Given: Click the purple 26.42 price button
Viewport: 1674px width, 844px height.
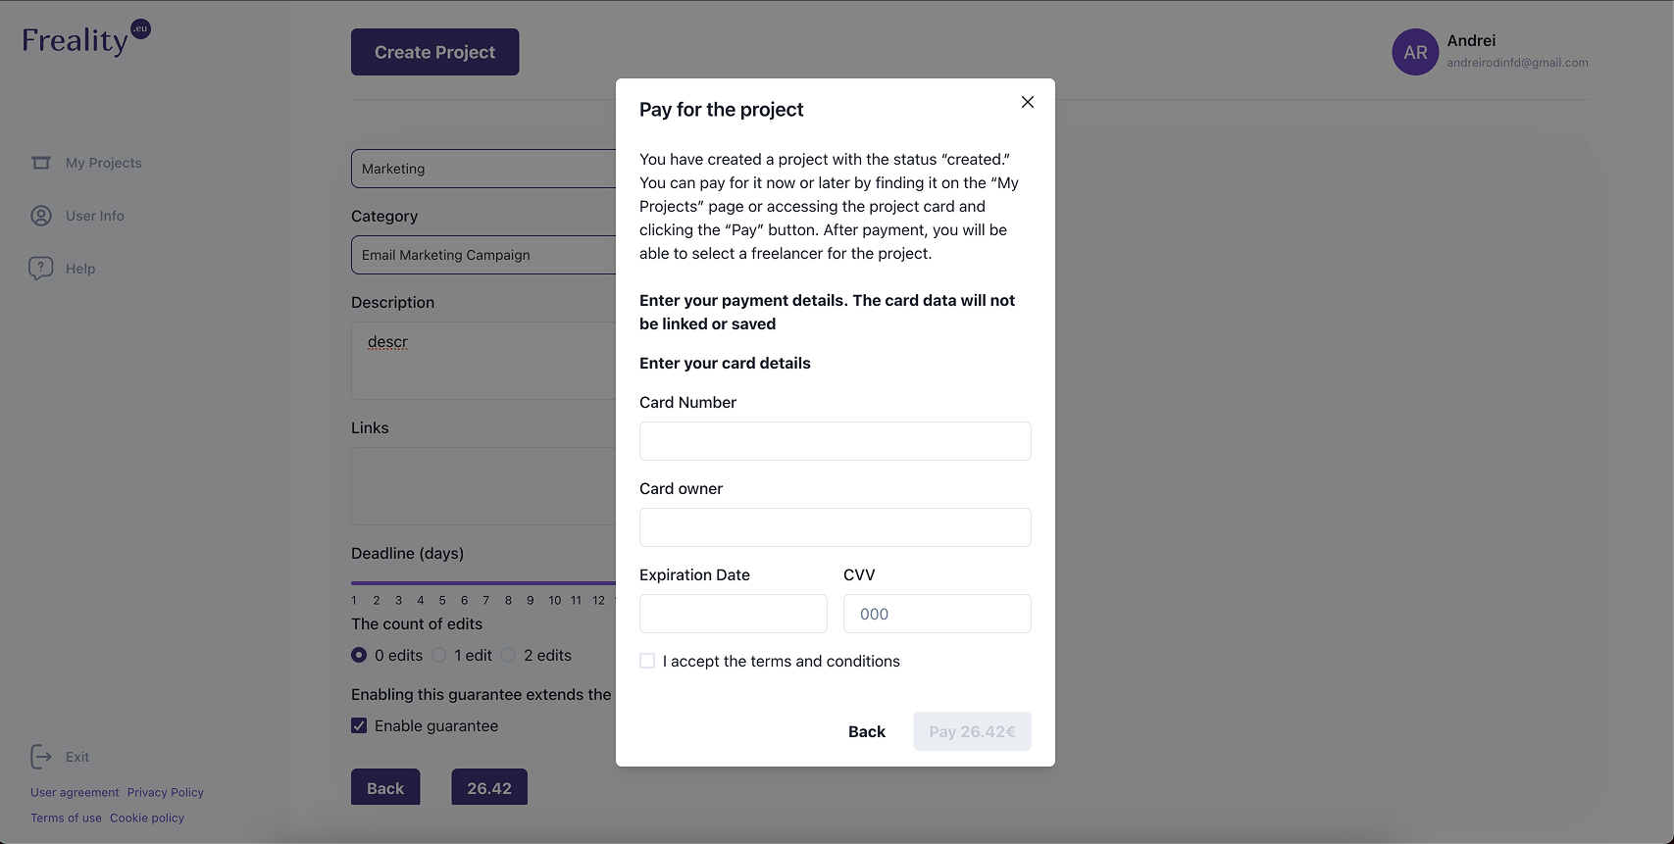Looking at the screenshot, I should click(489, 786).
